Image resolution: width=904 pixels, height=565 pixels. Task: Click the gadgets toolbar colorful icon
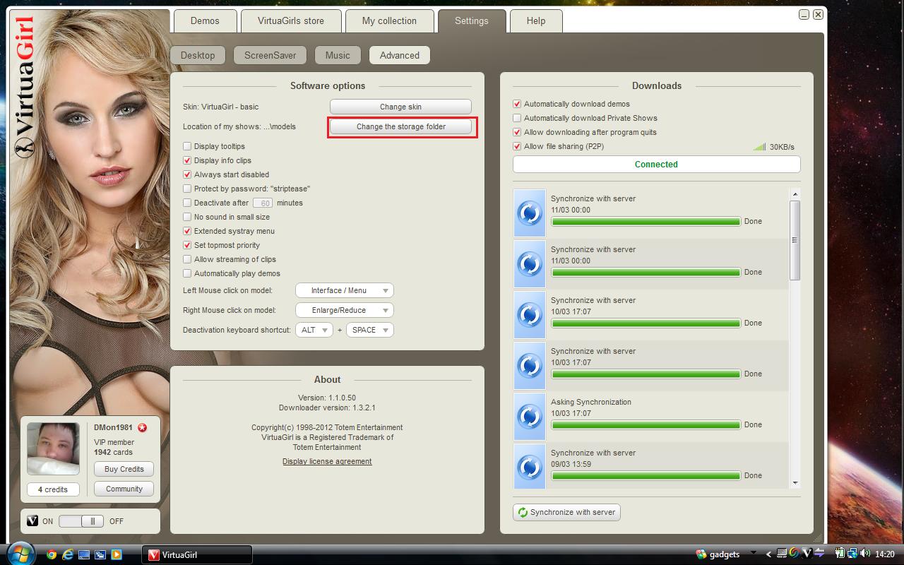tap(701, 554)
